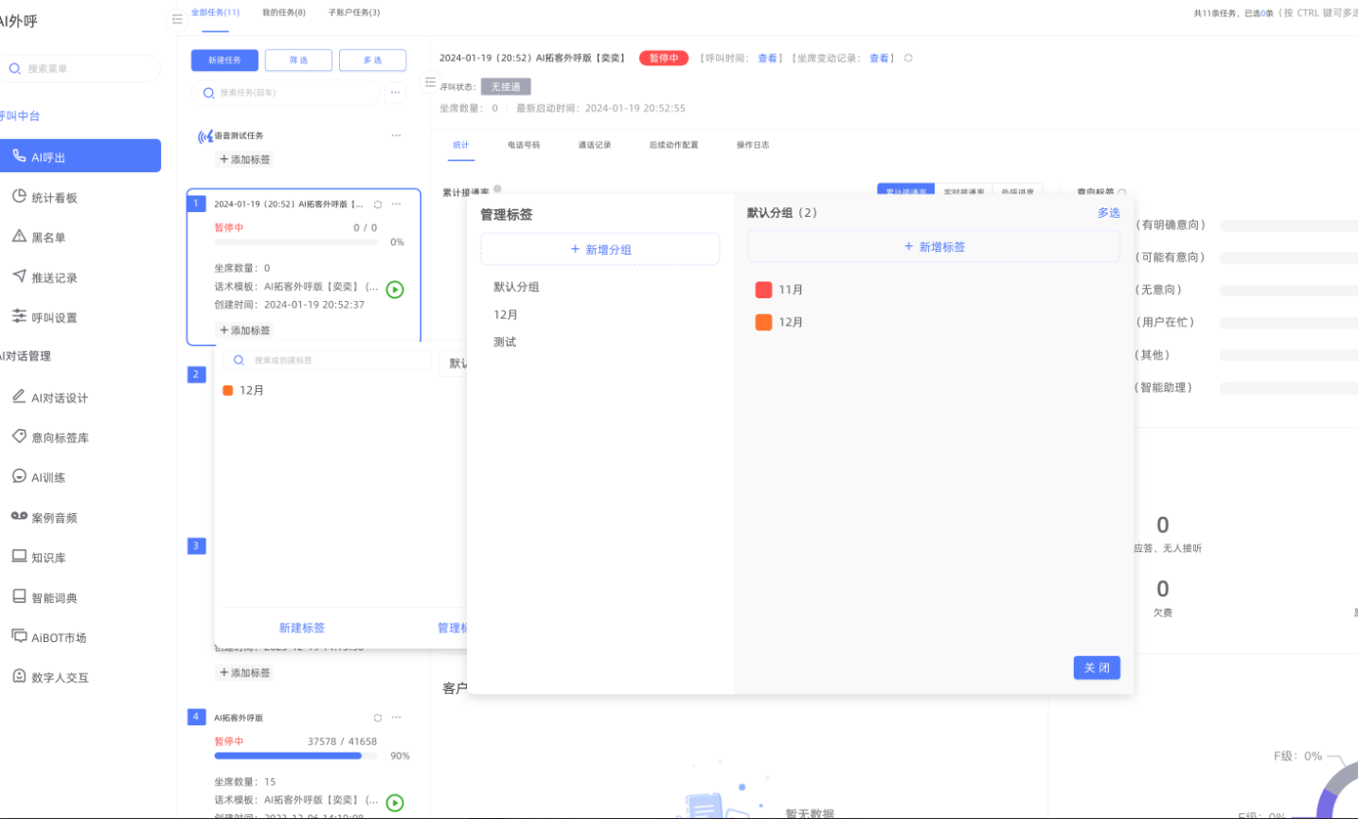Click the refresh icon on task 1 card
The width and height of the screenshot is (1358, 819).
[x=378, y=205]
